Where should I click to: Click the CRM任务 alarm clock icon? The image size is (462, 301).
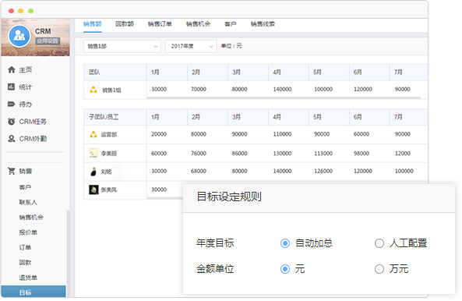coord(12,122)
